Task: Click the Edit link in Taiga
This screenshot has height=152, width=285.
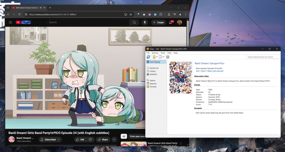Action: tap(198, 71)
